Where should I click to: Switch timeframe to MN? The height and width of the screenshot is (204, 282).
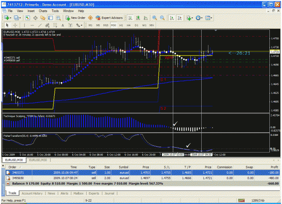coord(152,25)
